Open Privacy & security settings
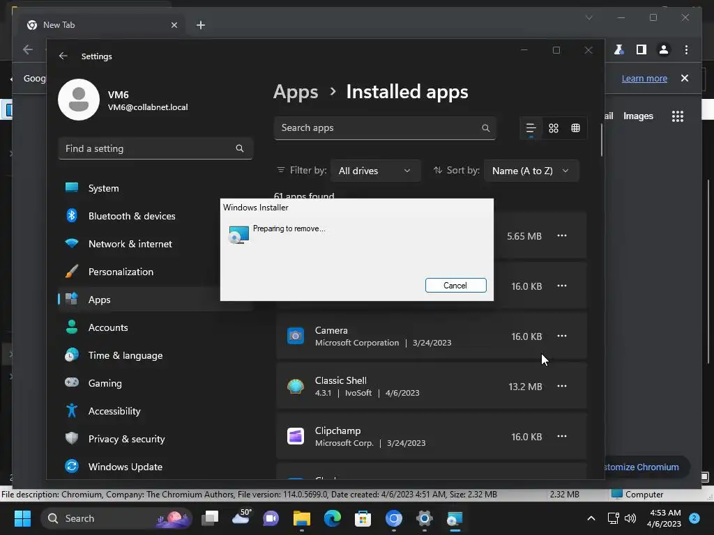Image resolution: width=714 pixels, height=535 pixels. [x=155, y=439]
